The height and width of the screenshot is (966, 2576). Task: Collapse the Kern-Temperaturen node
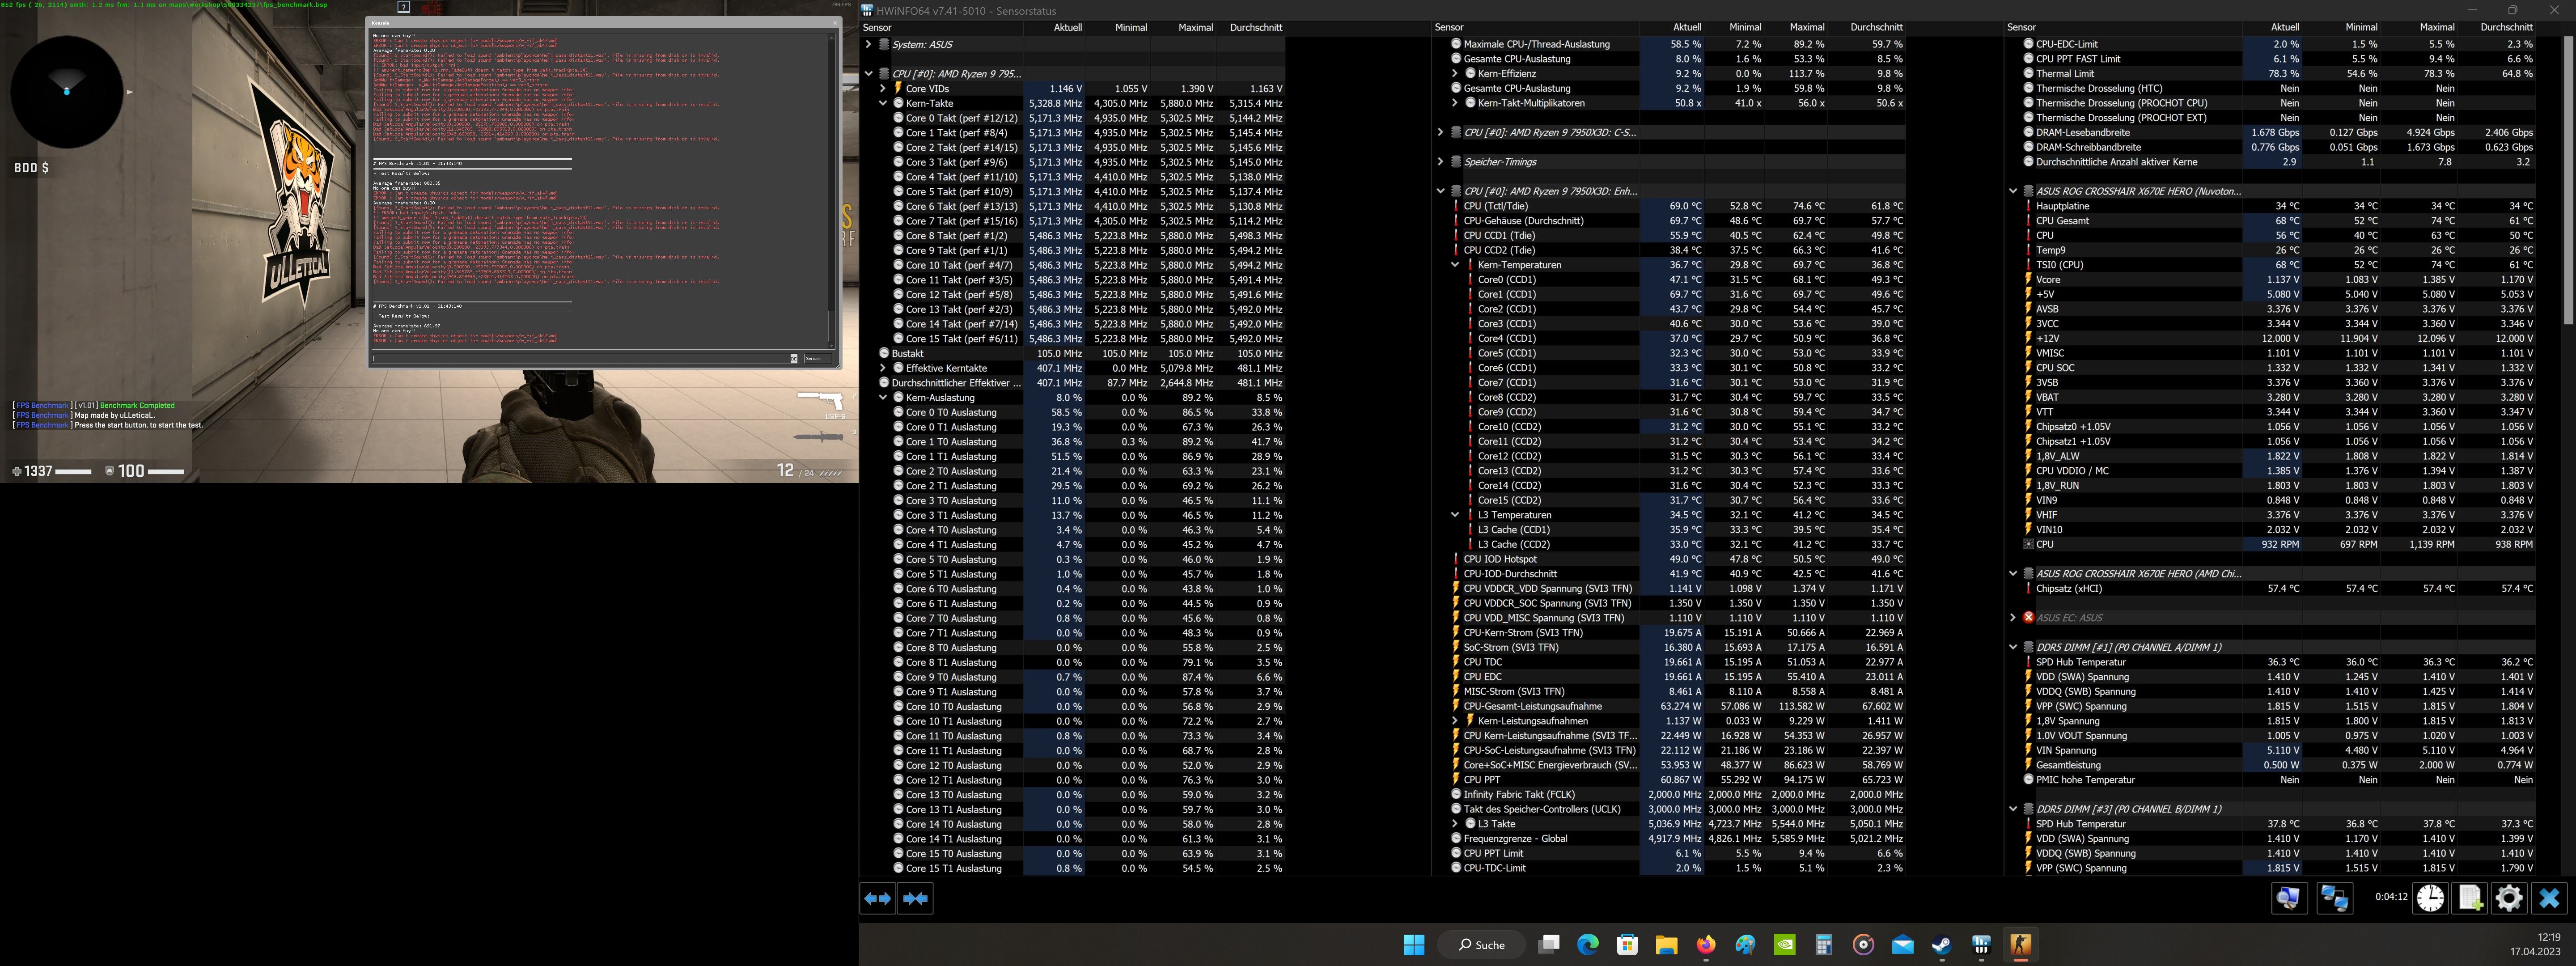coord(1455,265)
